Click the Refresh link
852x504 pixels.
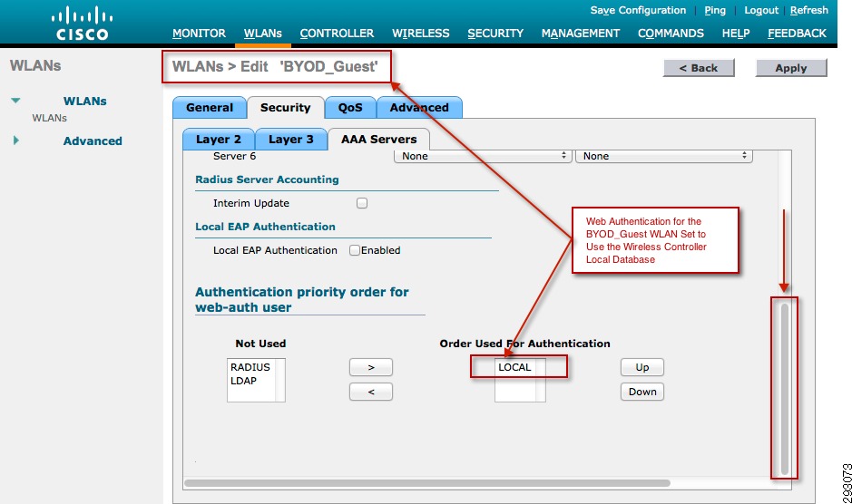(809, 10)
